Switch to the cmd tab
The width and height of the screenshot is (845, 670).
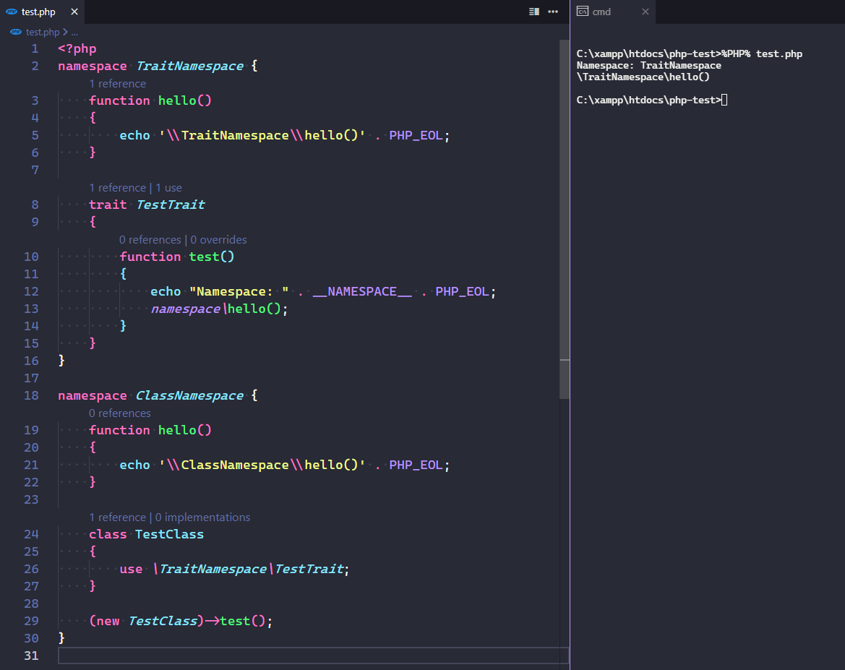pos(601,12)
